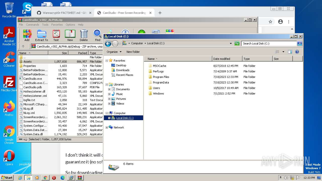Screen dimensions: 322x181
Task: Open Chrome three-dot menu
Action: 289,22
